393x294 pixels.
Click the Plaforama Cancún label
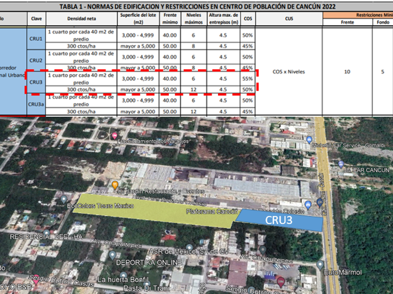coord(212,212)
